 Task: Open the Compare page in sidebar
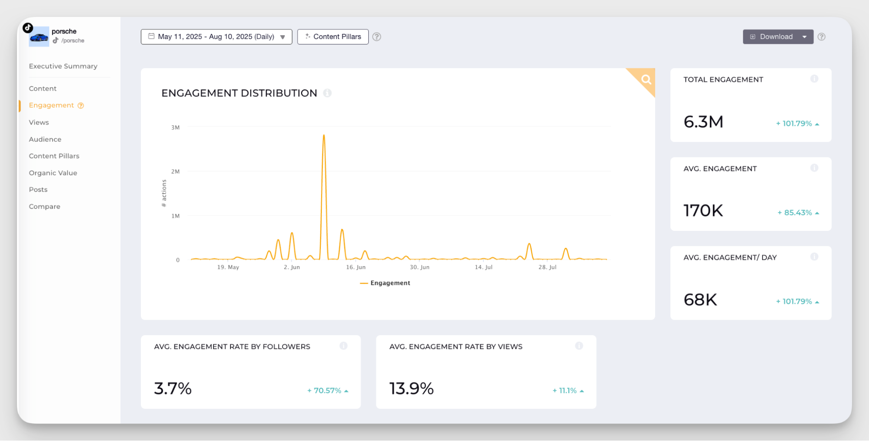tap(44, 207)
